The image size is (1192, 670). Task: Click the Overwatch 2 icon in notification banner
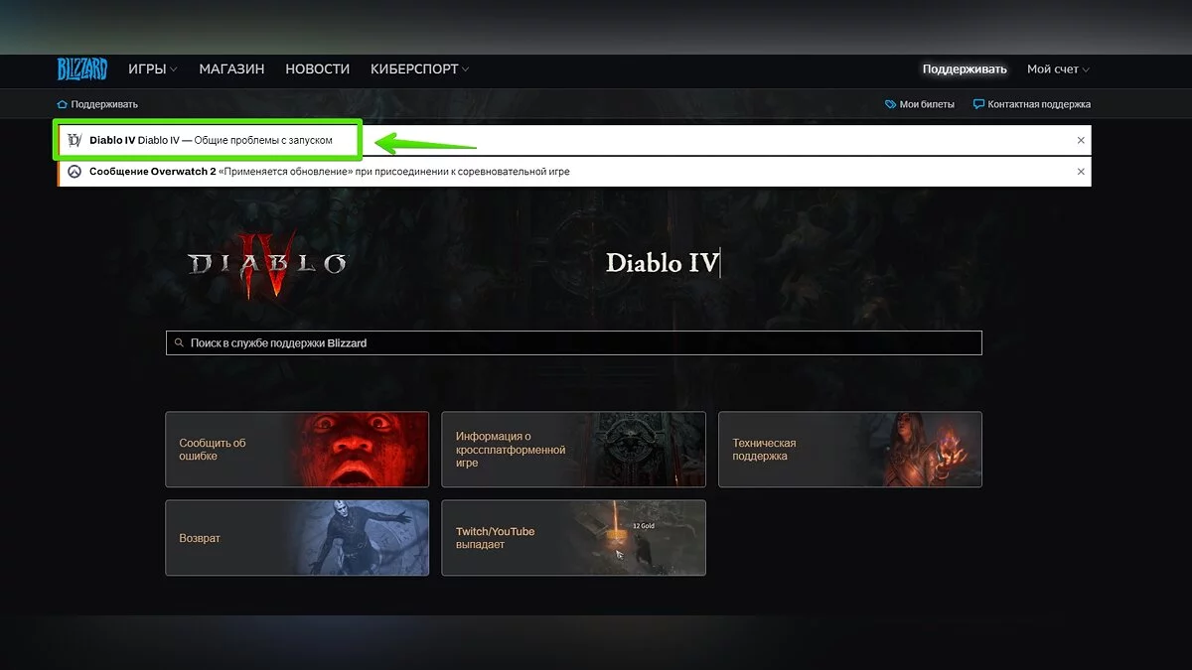coord(74,172)
